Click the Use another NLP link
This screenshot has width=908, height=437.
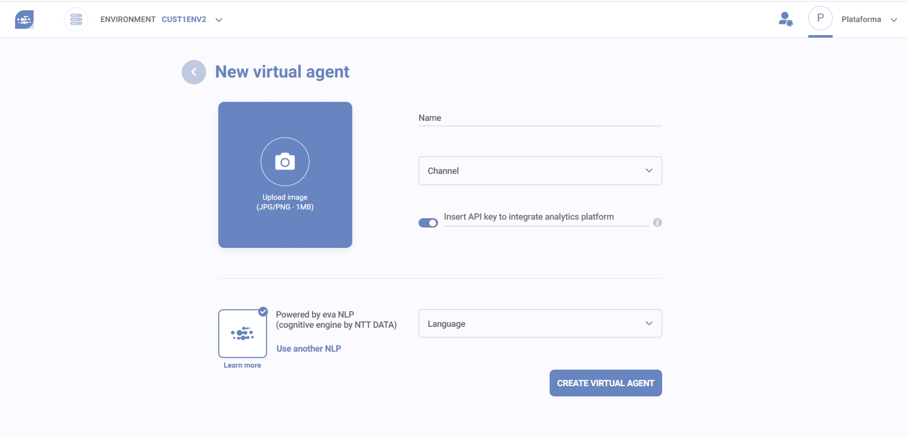(x=309, y=349)
